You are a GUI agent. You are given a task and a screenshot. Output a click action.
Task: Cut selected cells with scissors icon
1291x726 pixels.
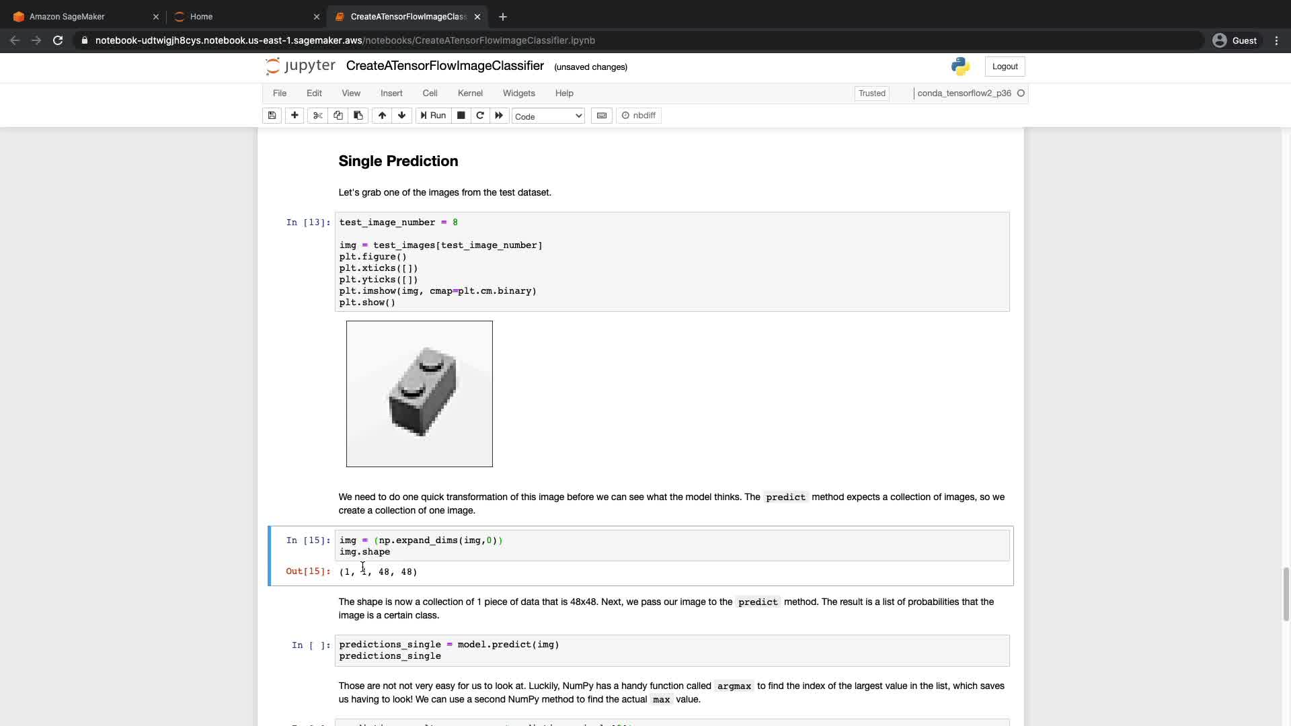pos(317,116)
